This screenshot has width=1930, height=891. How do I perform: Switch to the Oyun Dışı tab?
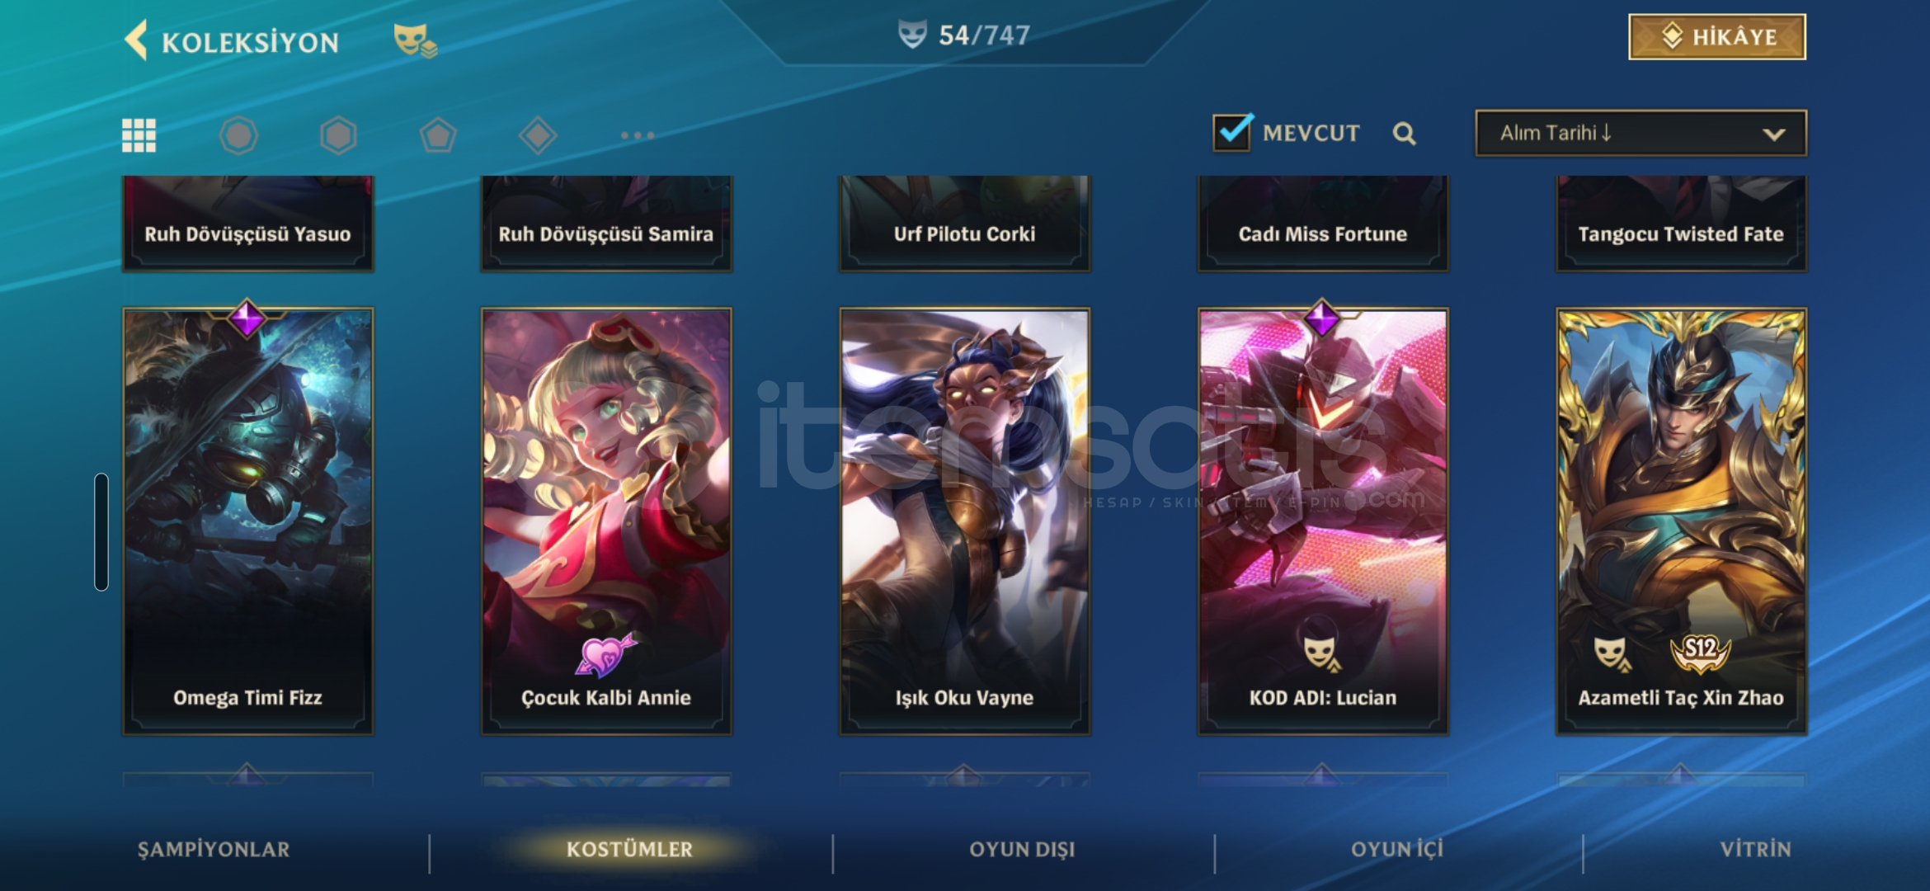[x=1022, y=849]
